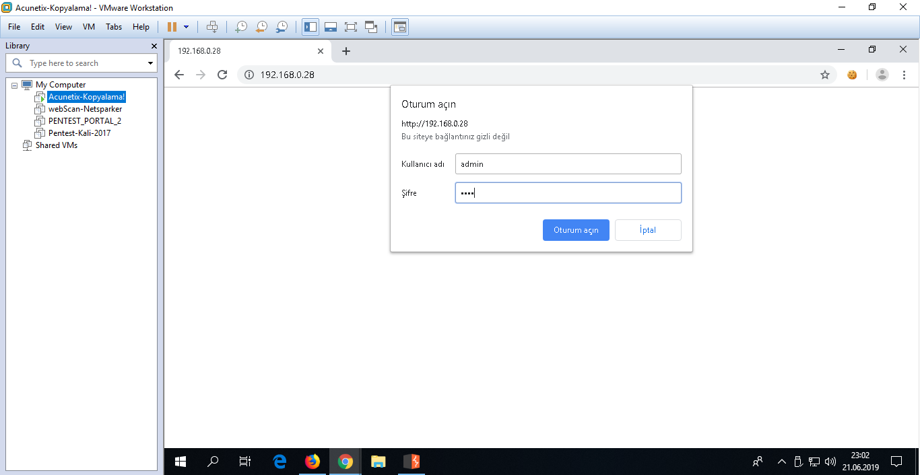Toggle the thumbnail bar view icon
The image size is (920, 475).
[330, 27]
